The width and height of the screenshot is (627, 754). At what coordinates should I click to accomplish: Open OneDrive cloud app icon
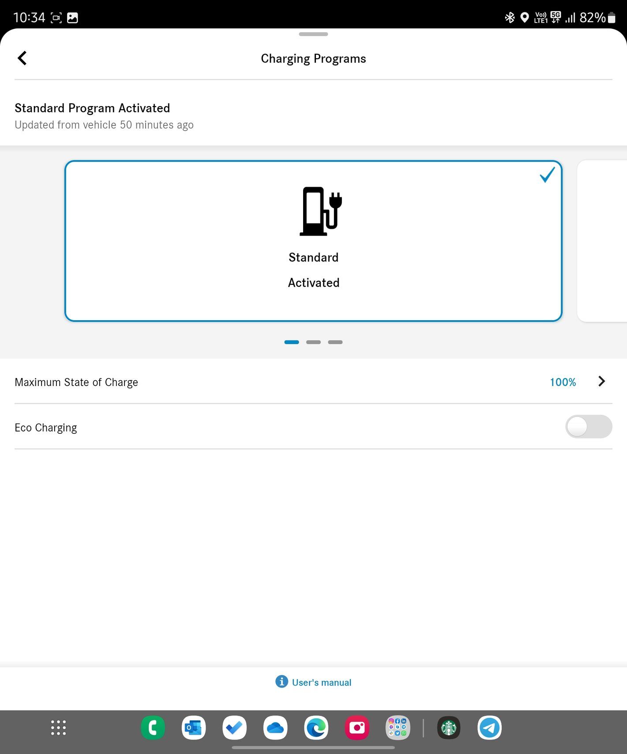pos(275,727)
